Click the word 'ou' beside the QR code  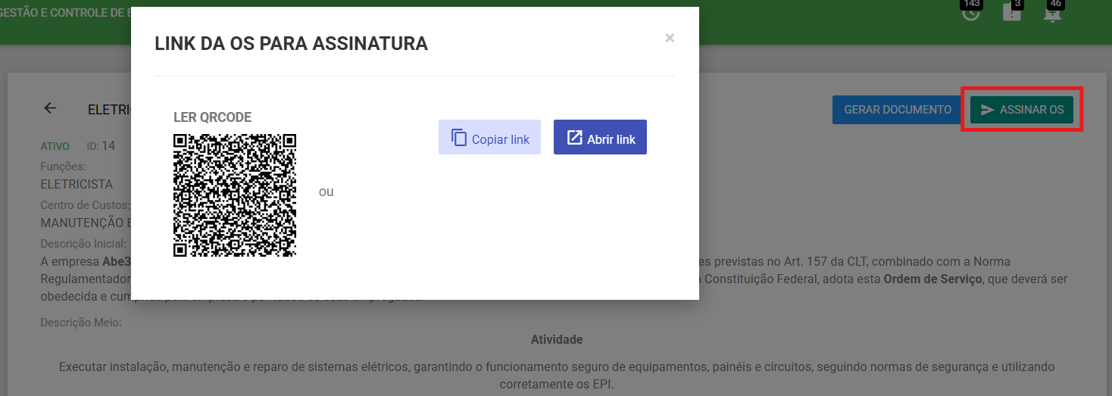coord(326,192)
